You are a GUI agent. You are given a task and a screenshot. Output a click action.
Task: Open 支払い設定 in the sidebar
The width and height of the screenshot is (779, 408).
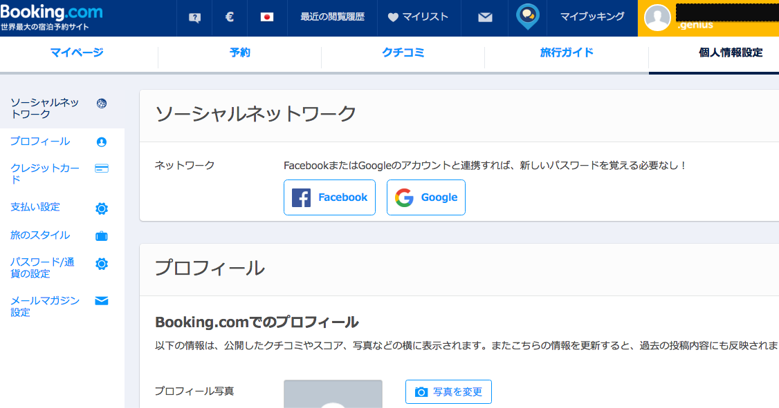coord(35,206)
